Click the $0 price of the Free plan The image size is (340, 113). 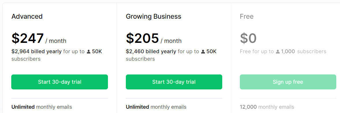click(x=248, y=38)
